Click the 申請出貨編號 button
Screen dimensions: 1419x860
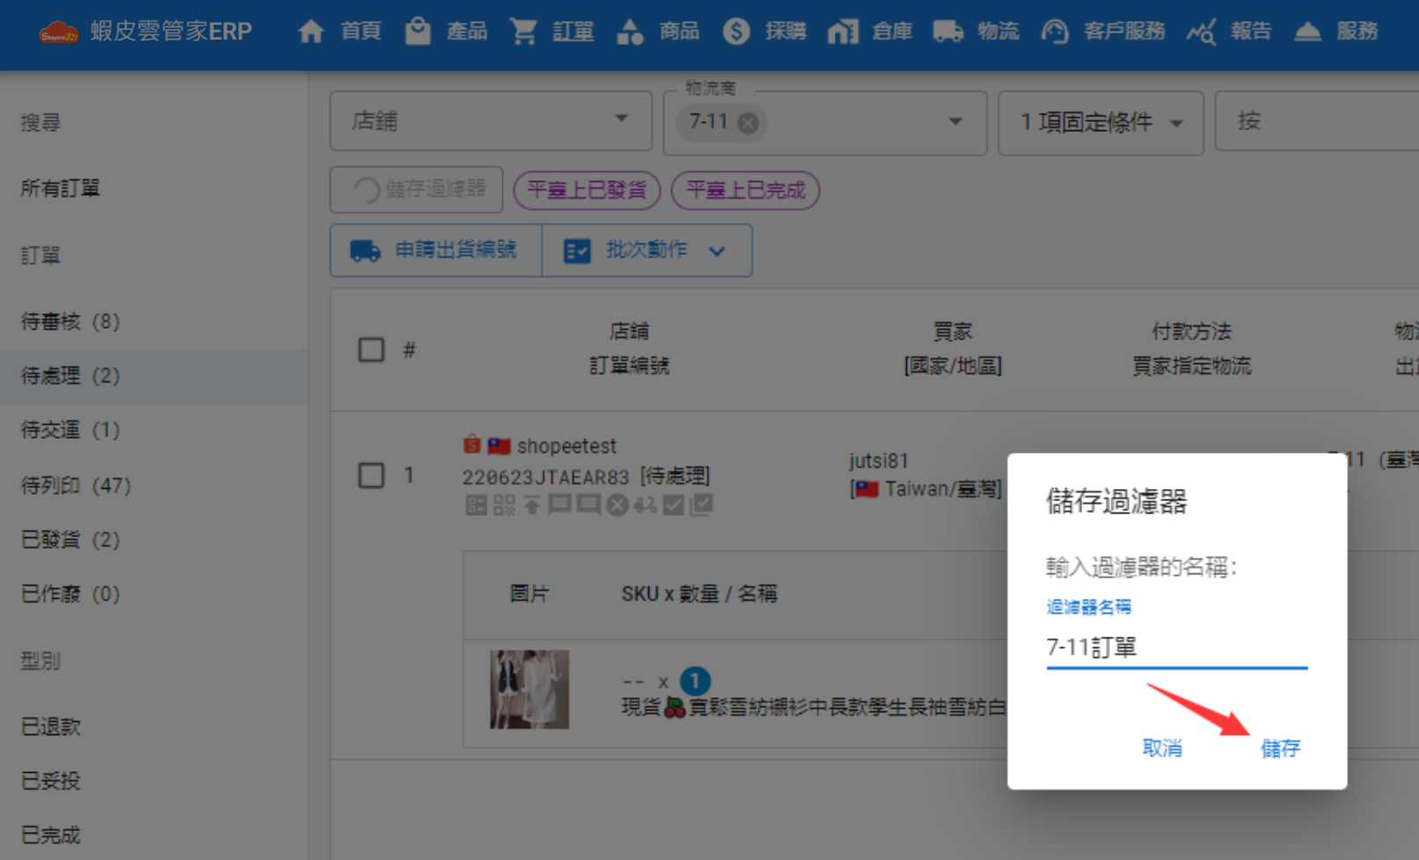click(436, 251)
